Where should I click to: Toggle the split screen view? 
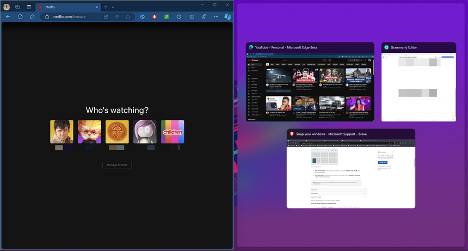(x=192, y=17)
